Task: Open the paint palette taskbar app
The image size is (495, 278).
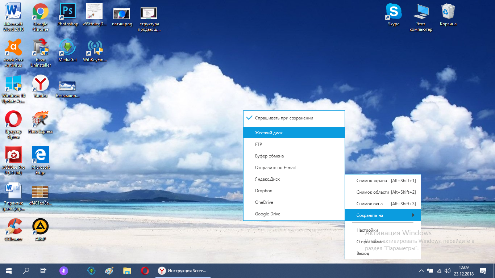Action: (x=109, y=270)
